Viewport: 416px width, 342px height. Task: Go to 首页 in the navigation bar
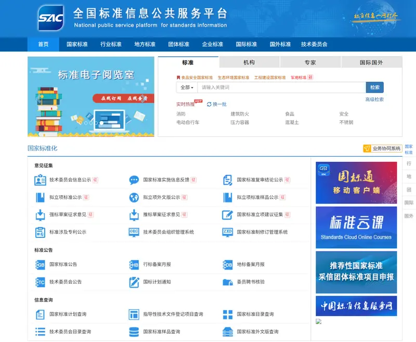tap(43, 44)
